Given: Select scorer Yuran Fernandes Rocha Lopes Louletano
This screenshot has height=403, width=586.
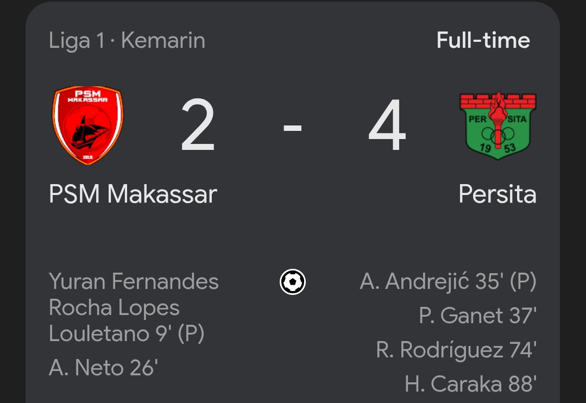Looking at the screenshot, I should pyautogui.click(x=134, y=307).
